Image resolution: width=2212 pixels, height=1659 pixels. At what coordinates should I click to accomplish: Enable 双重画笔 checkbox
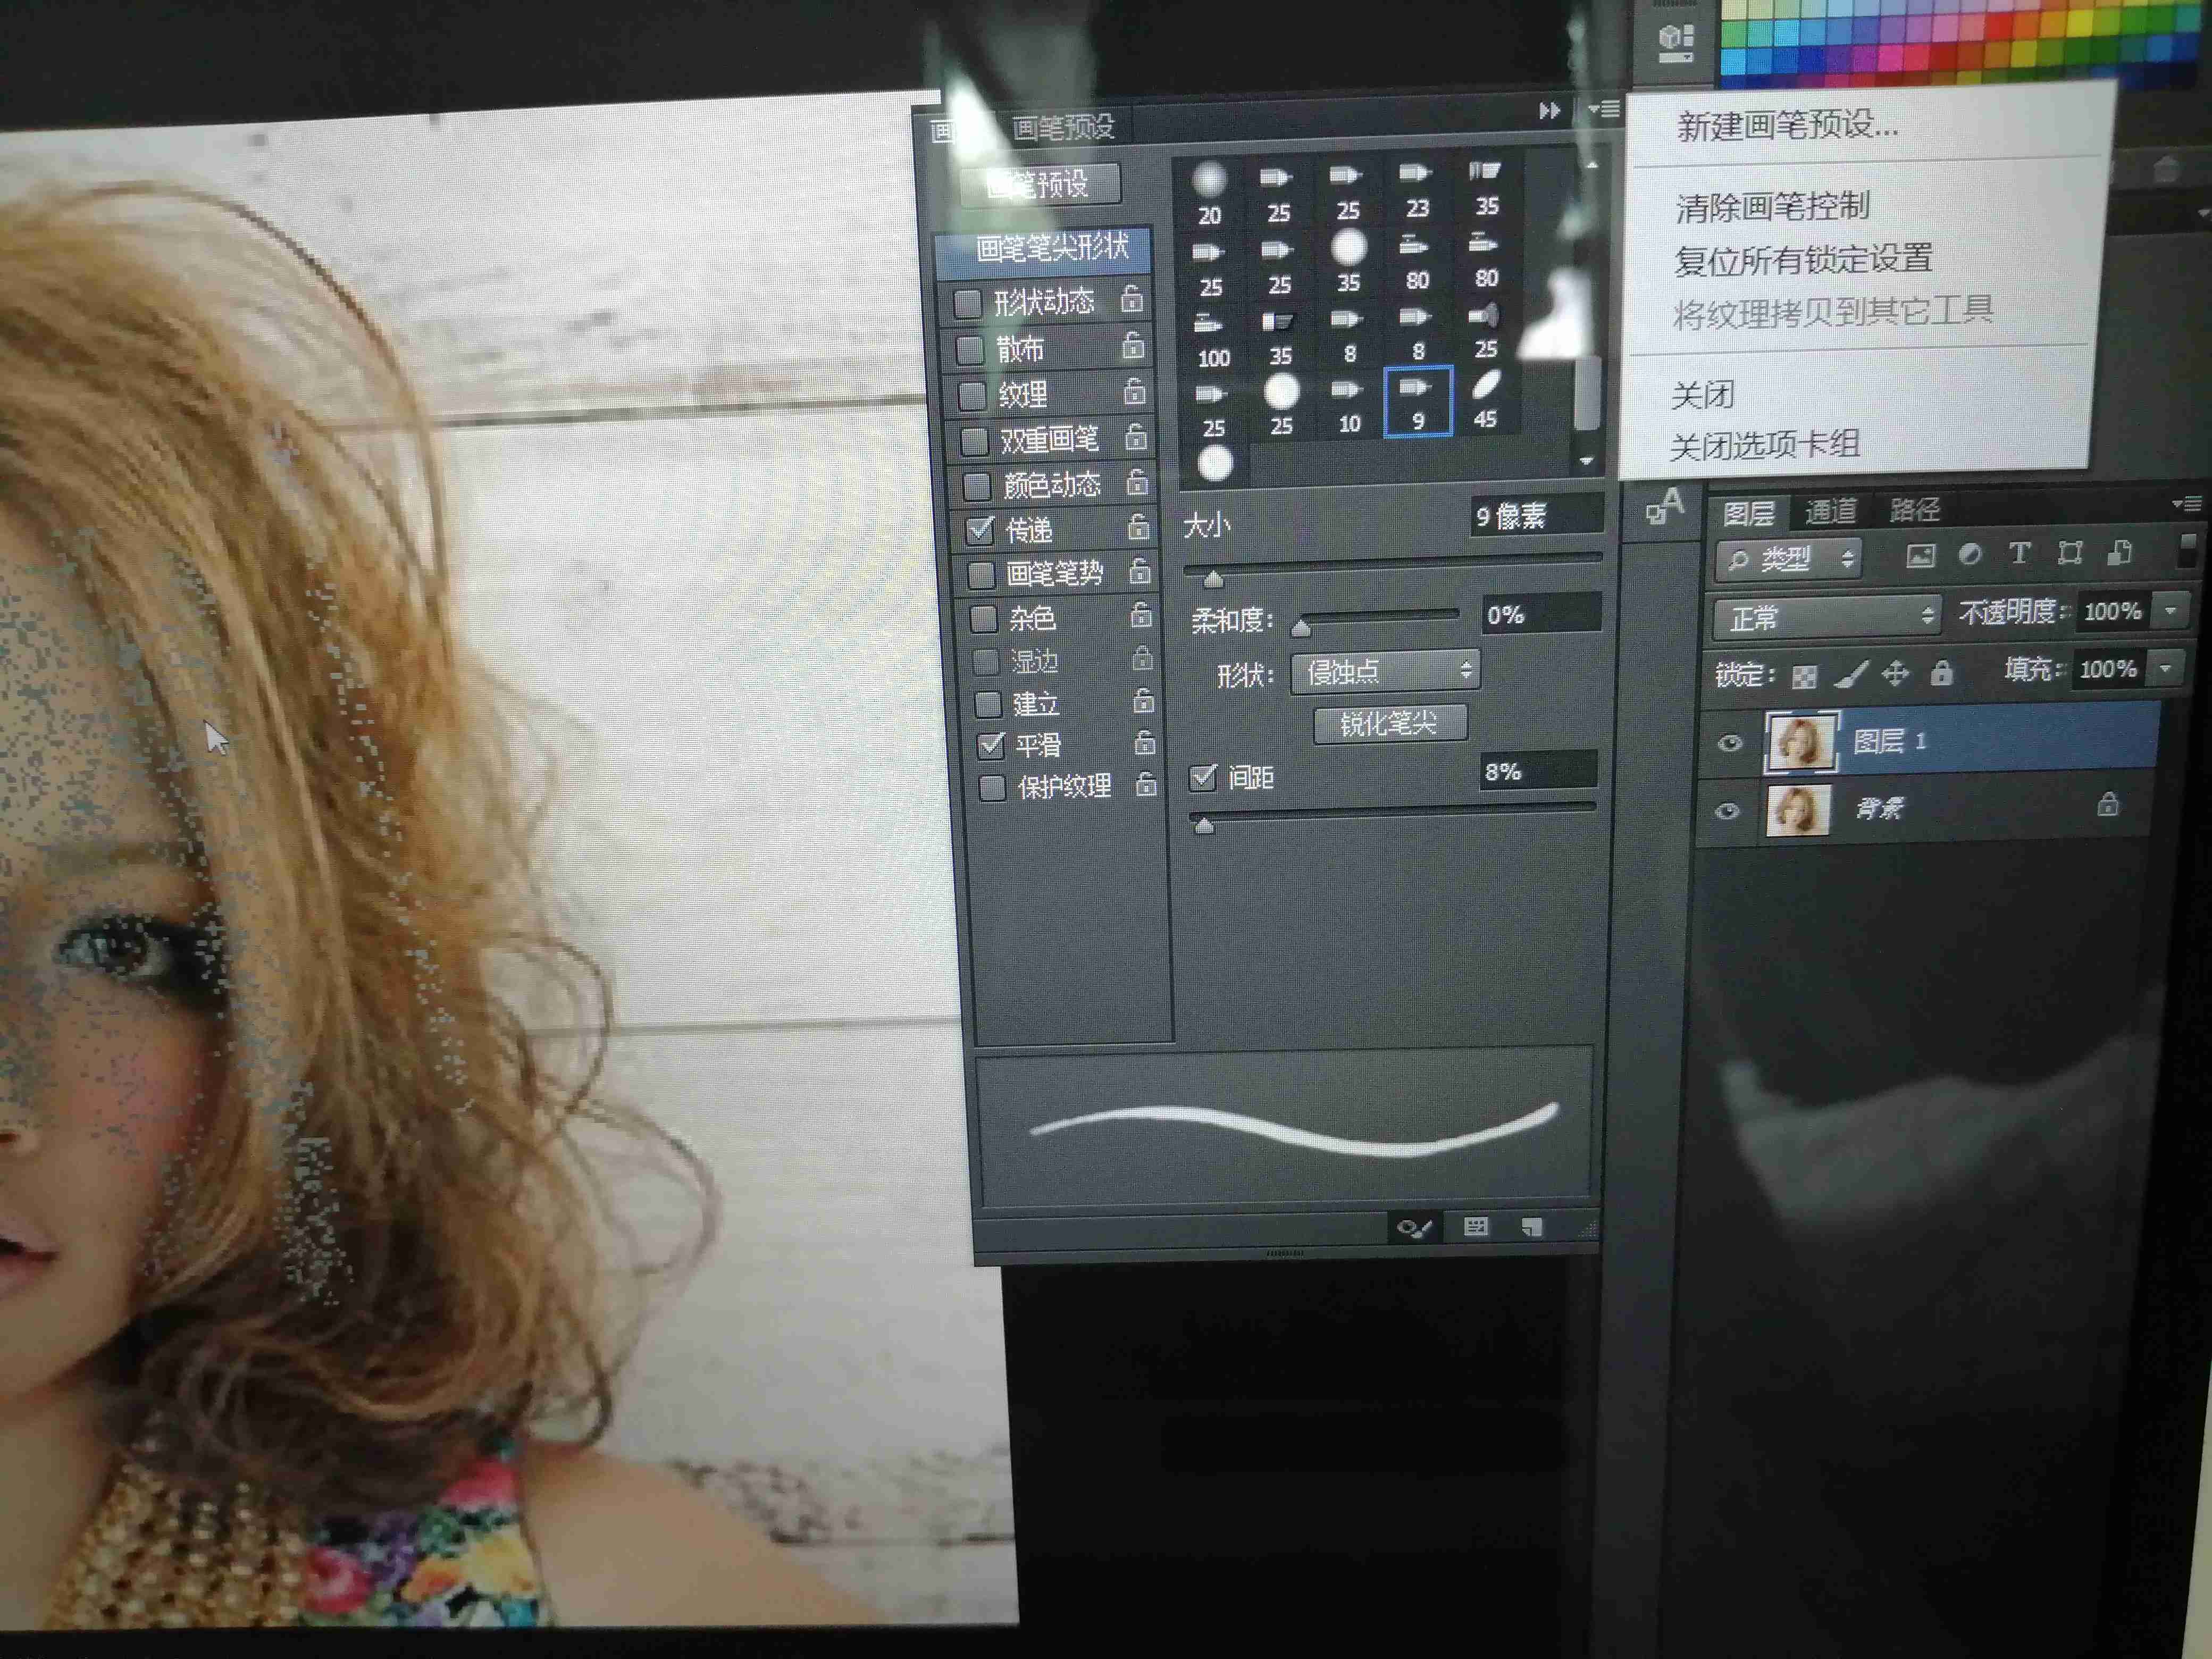pyautogui.click(x=974, y=441)
